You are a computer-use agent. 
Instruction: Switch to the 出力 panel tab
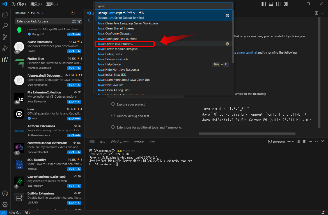pyautogui.click(x=103, y=142)
